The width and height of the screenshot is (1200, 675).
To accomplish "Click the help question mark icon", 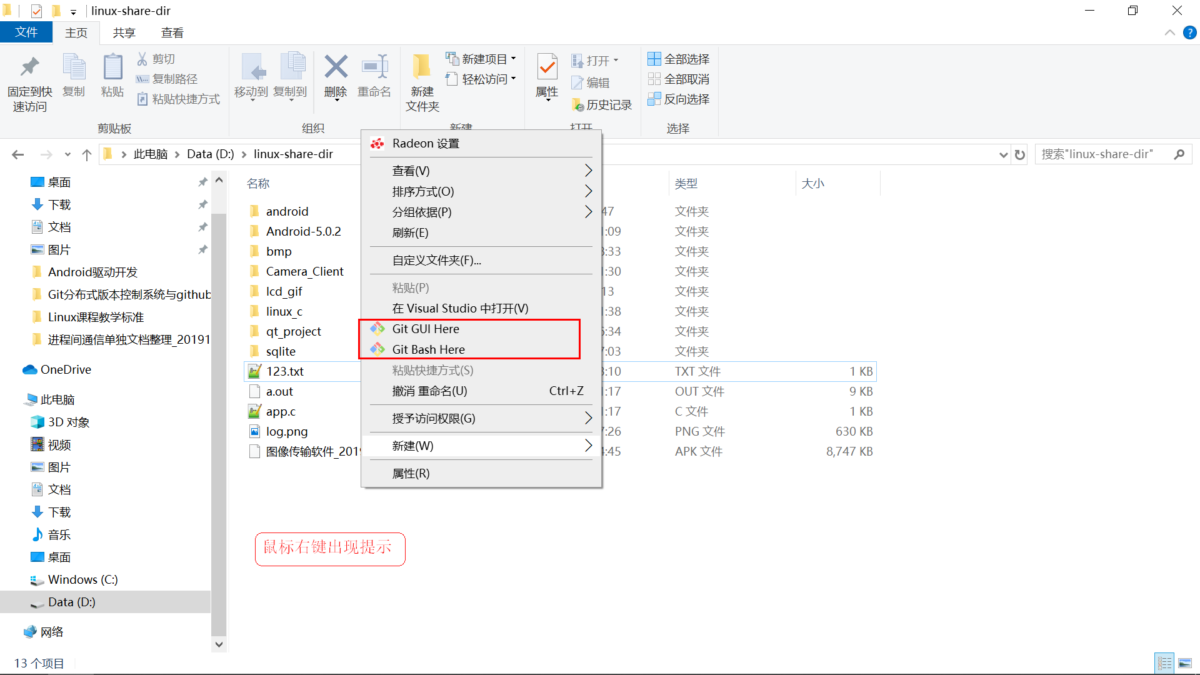I will tap(1189, 33).
